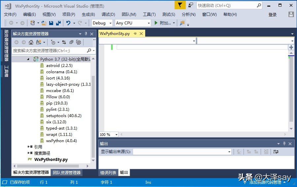Open the 服务器资源管理器 side tab

pos(6,46)
